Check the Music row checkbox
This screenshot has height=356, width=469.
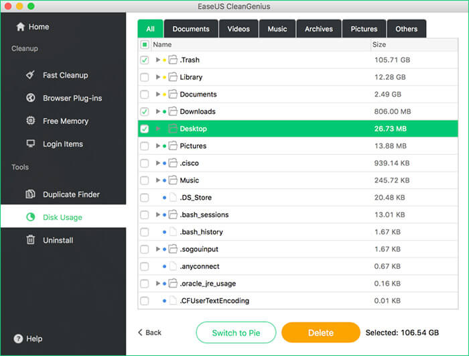point(145,180)
